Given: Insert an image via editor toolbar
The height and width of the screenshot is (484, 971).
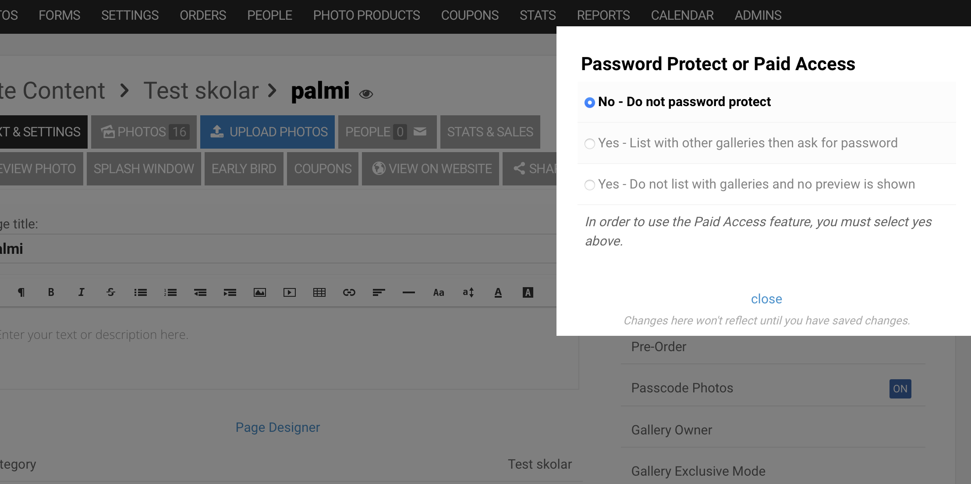Looking at the screenshot, I should coord(260,292).
